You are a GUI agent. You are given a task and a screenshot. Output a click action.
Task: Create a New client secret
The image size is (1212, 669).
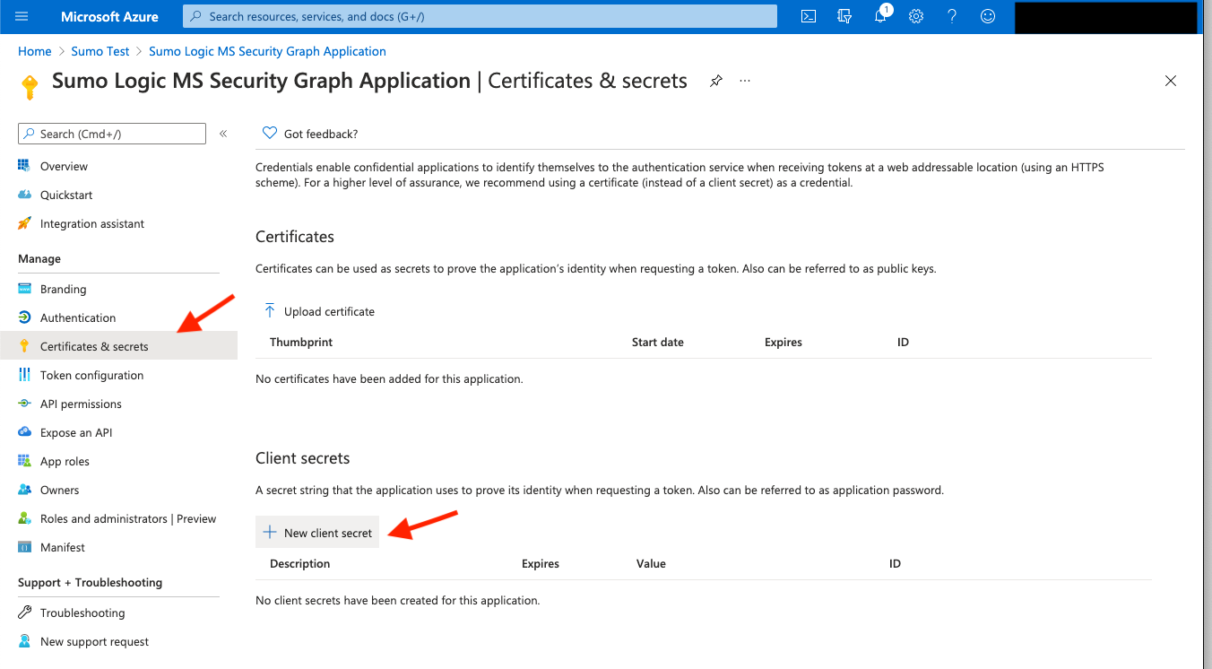click(316, 532)
